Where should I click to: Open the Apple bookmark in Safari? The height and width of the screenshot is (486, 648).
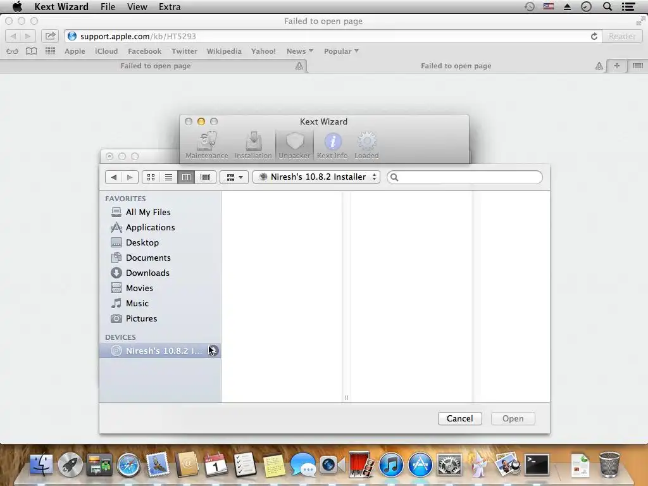tap(75, 51)
